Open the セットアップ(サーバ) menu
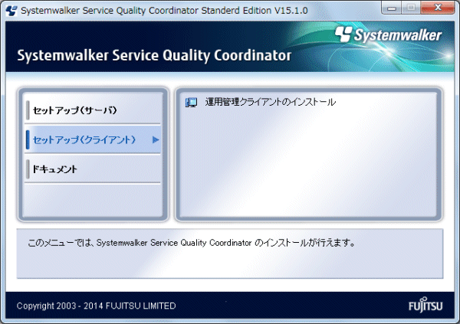This screenshot has width=460, height=324. [x=93, y=110]
